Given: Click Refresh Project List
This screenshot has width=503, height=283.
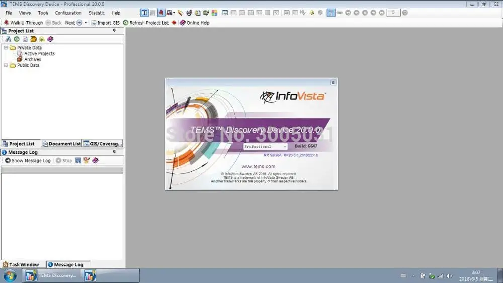Looking at the screenshot, I should coord(146,23).
